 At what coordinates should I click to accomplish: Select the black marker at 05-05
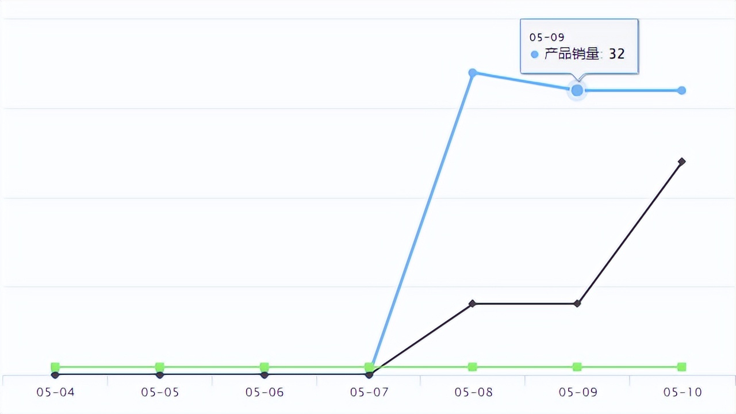(x=160, y=375)
